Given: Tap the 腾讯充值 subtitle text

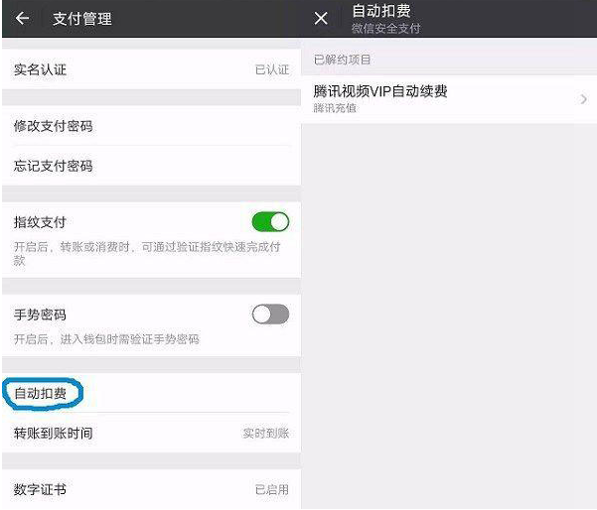Looking at the screenshot, I should [335, 108].
